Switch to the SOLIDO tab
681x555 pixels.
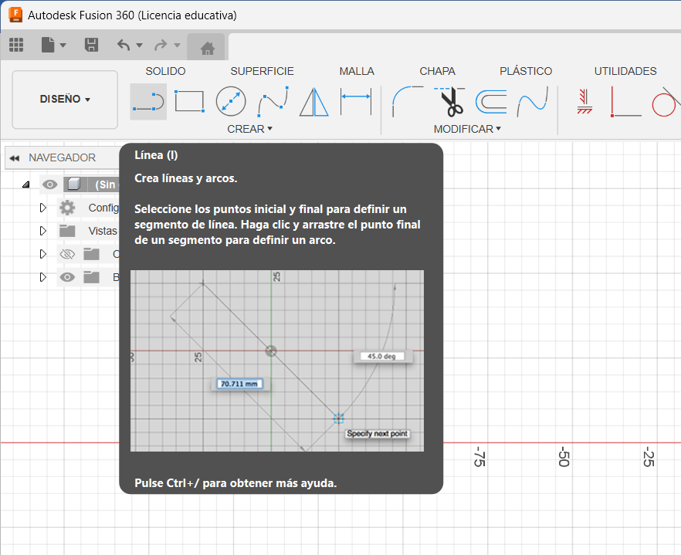165,71
